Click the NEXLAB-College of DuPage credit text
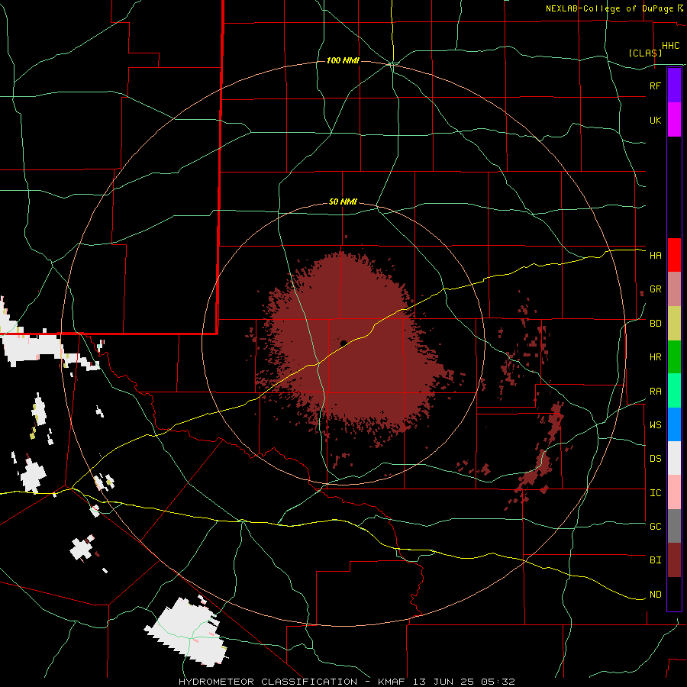The width and height of the screenshot is (687, 687). point(609,8)
